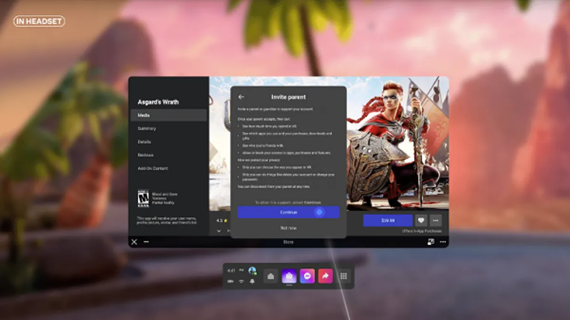
Task: Dismiss the dialog with Not now
Action: tap(288, 228)
